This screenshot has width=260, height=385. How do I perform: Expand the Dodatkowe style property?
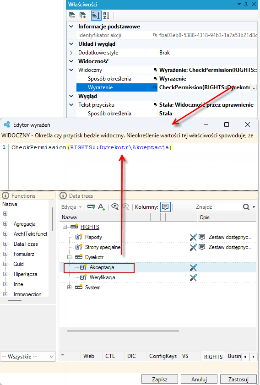[x=71, y=53]
